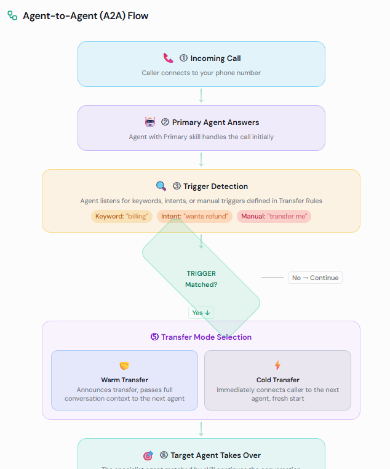Select the Warm Transfer card
390x469 pixels.
point(124,380)
